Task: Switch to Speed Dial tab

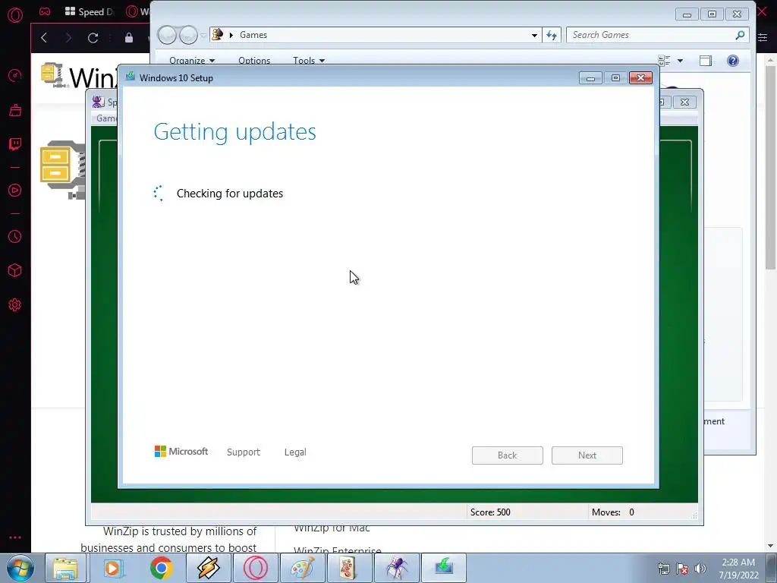Action: click(x=90, y=12)
